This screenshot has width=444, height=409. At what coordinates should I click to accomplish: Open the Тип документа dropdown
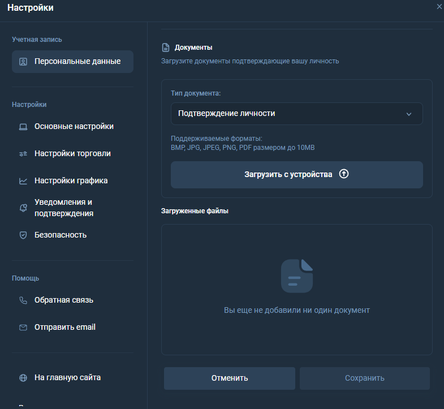(x=297, y=114)
